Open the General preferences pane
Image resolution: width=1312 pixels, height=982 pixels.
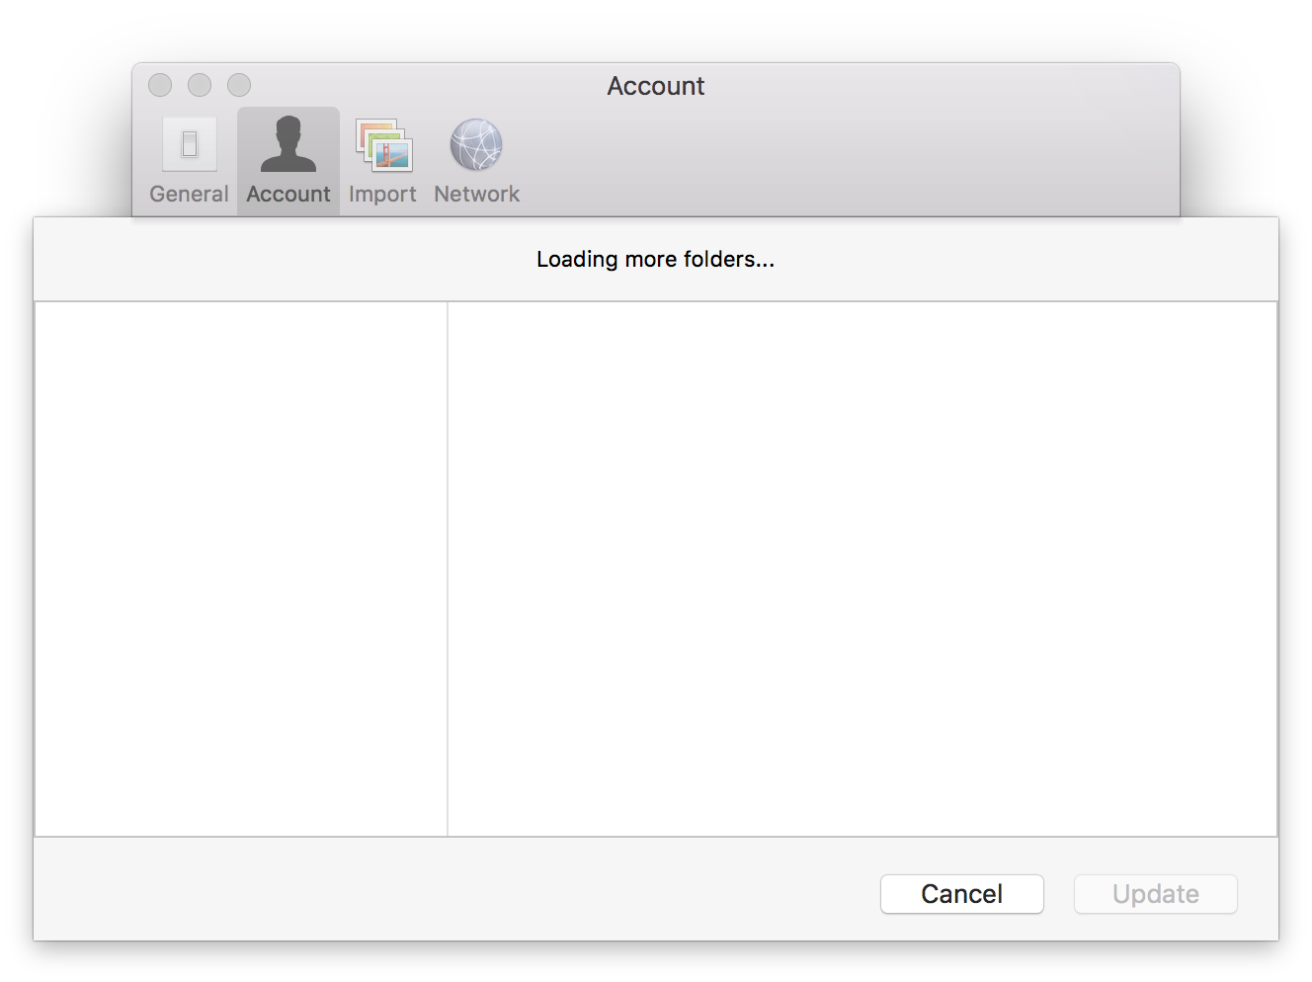189,161
